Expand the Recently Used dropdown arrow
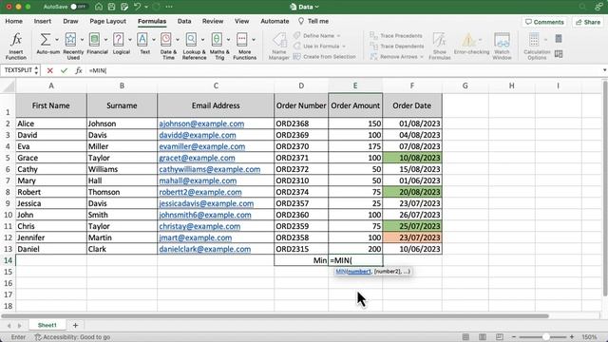The width and height of the screenshot is (608, 342). (x=82, y=40)
